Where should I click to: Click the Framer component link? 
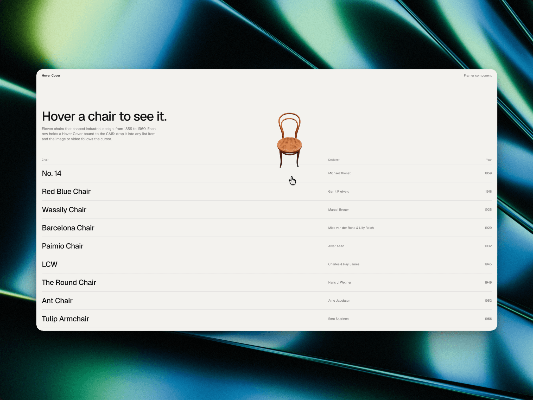click(x=478, y=75)
